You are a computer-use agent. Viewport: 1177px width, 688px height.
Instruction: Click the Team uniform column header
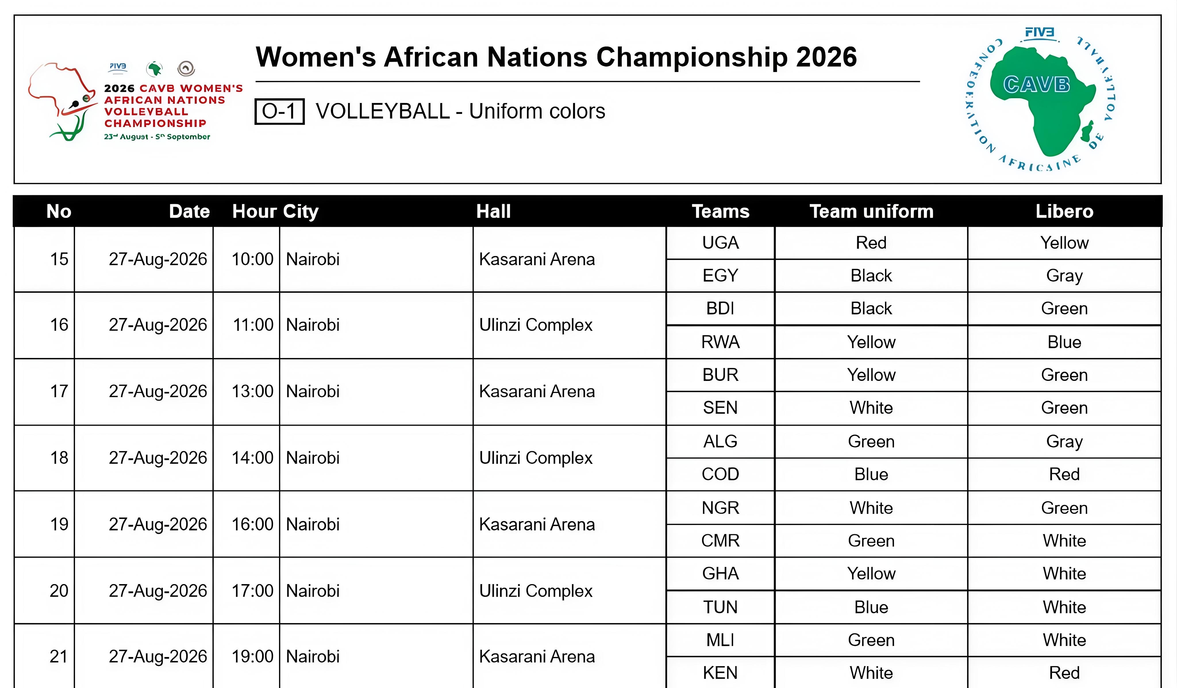(871, 211)
